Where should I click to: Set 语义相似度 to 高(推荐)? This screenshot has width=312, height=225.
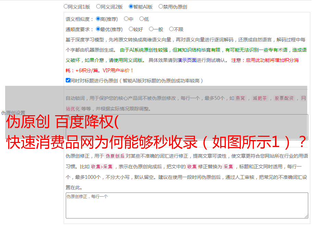point(98,19)
